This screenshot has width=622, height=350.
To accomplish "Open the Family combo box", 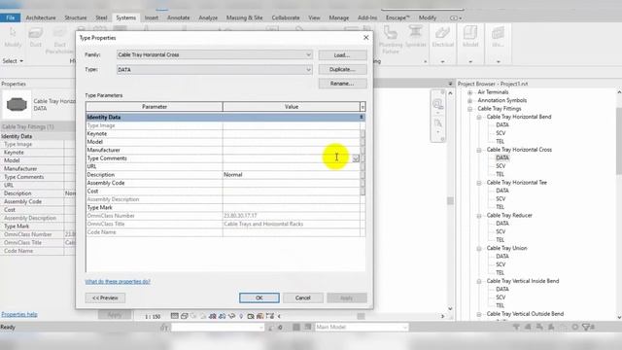I will pyautogui.click(x=215, y=54).
